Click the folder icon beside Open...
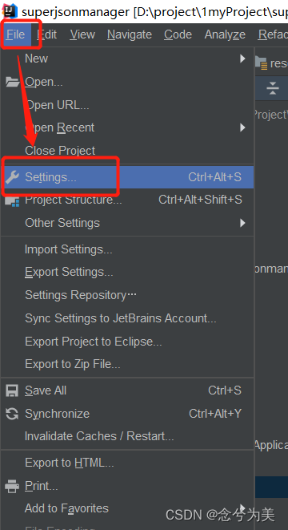 pos(13,82)
